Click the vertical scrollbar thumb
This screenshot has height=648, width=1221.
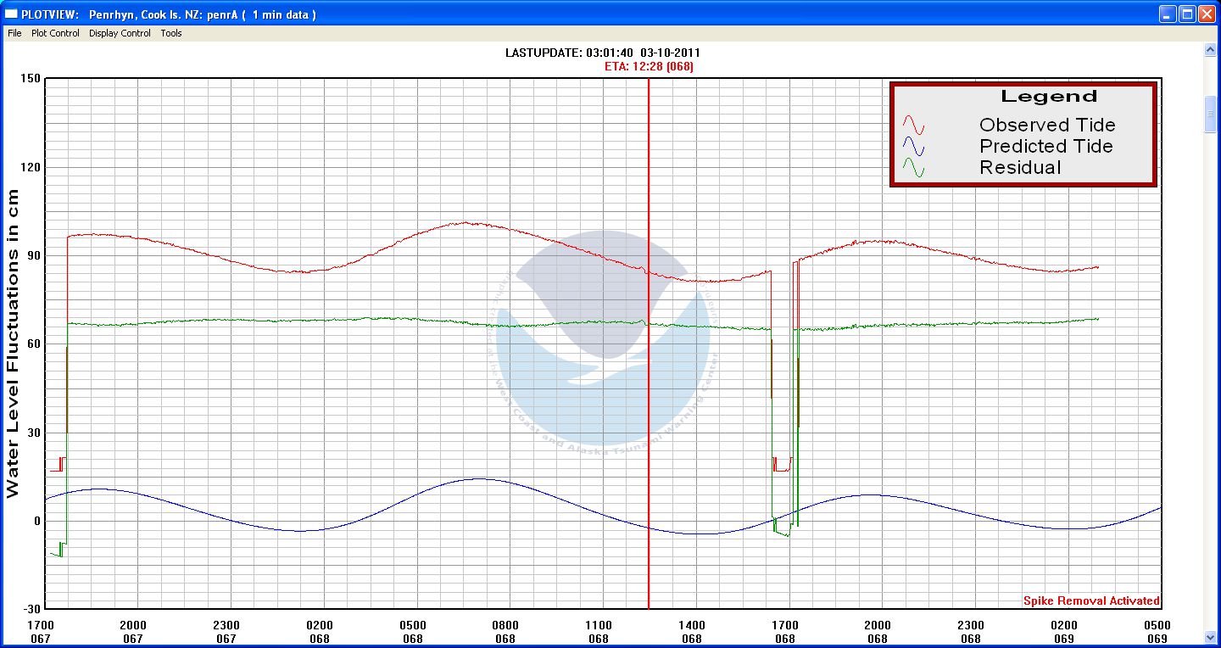click(x=1211, y=115)
